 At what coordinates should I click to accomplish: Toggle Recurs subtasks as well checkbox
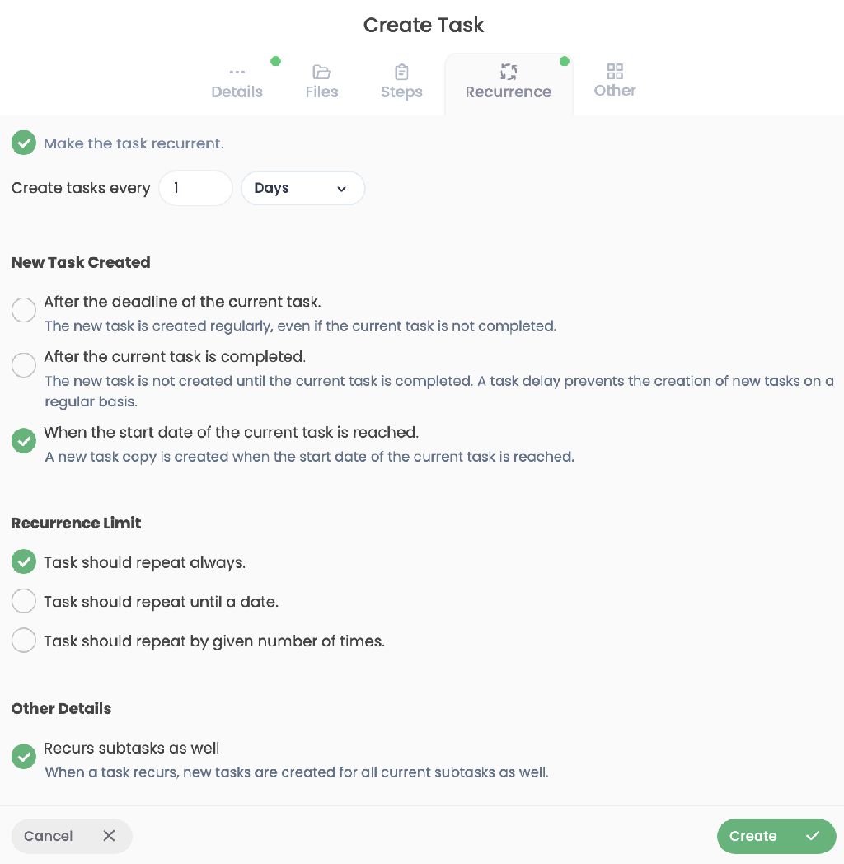(24, 756)
